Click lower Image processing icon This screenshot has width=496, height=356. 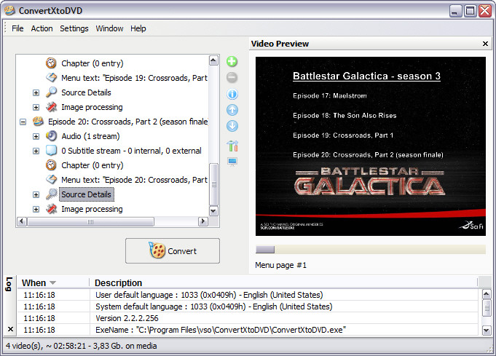(x=51, y=209)
